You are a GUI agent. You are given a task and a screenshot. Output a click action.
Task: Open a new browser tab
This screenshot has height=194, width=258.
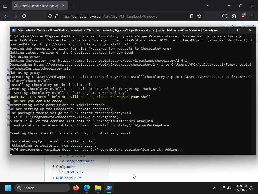tap(73, 6)
